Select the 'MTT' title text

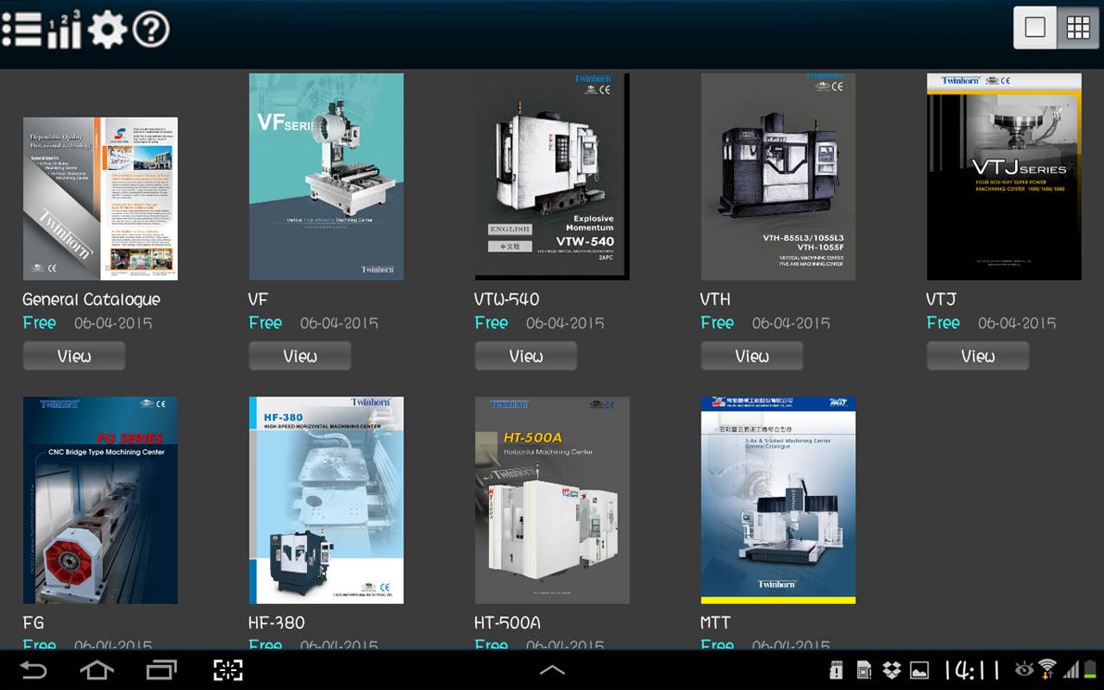click(716, 622)
